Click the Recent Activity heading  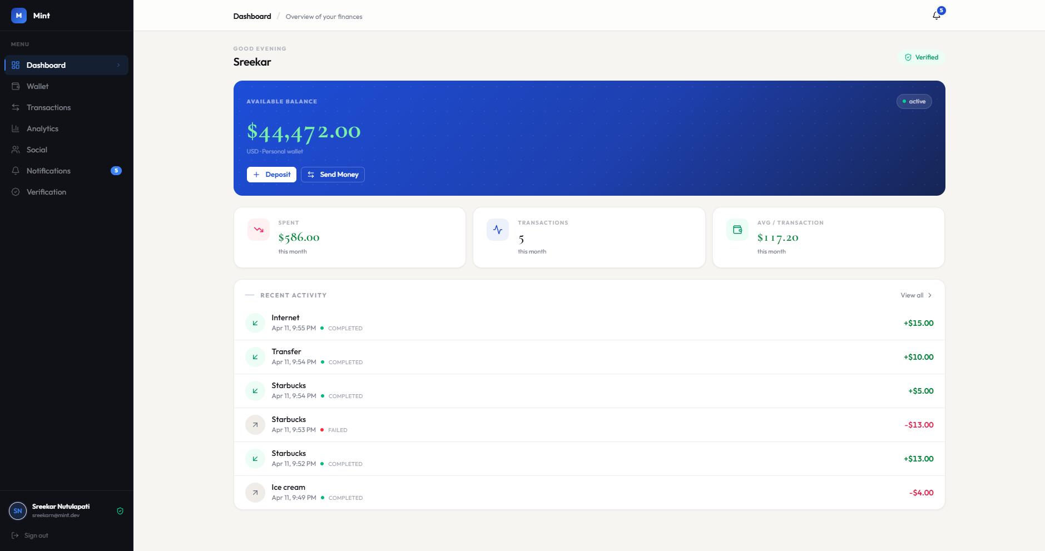tap(293, 295)
